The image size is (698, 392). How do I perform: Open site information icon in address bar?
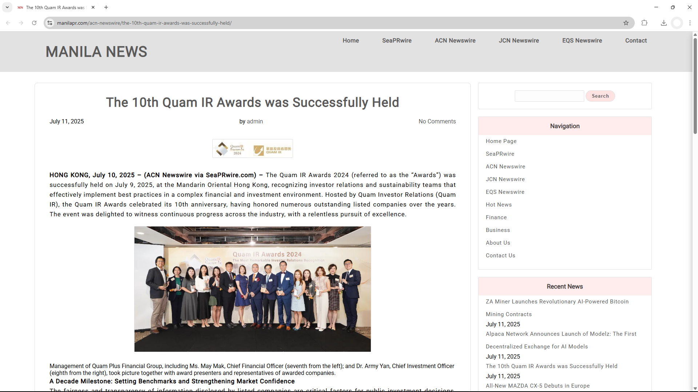(50, 23)
